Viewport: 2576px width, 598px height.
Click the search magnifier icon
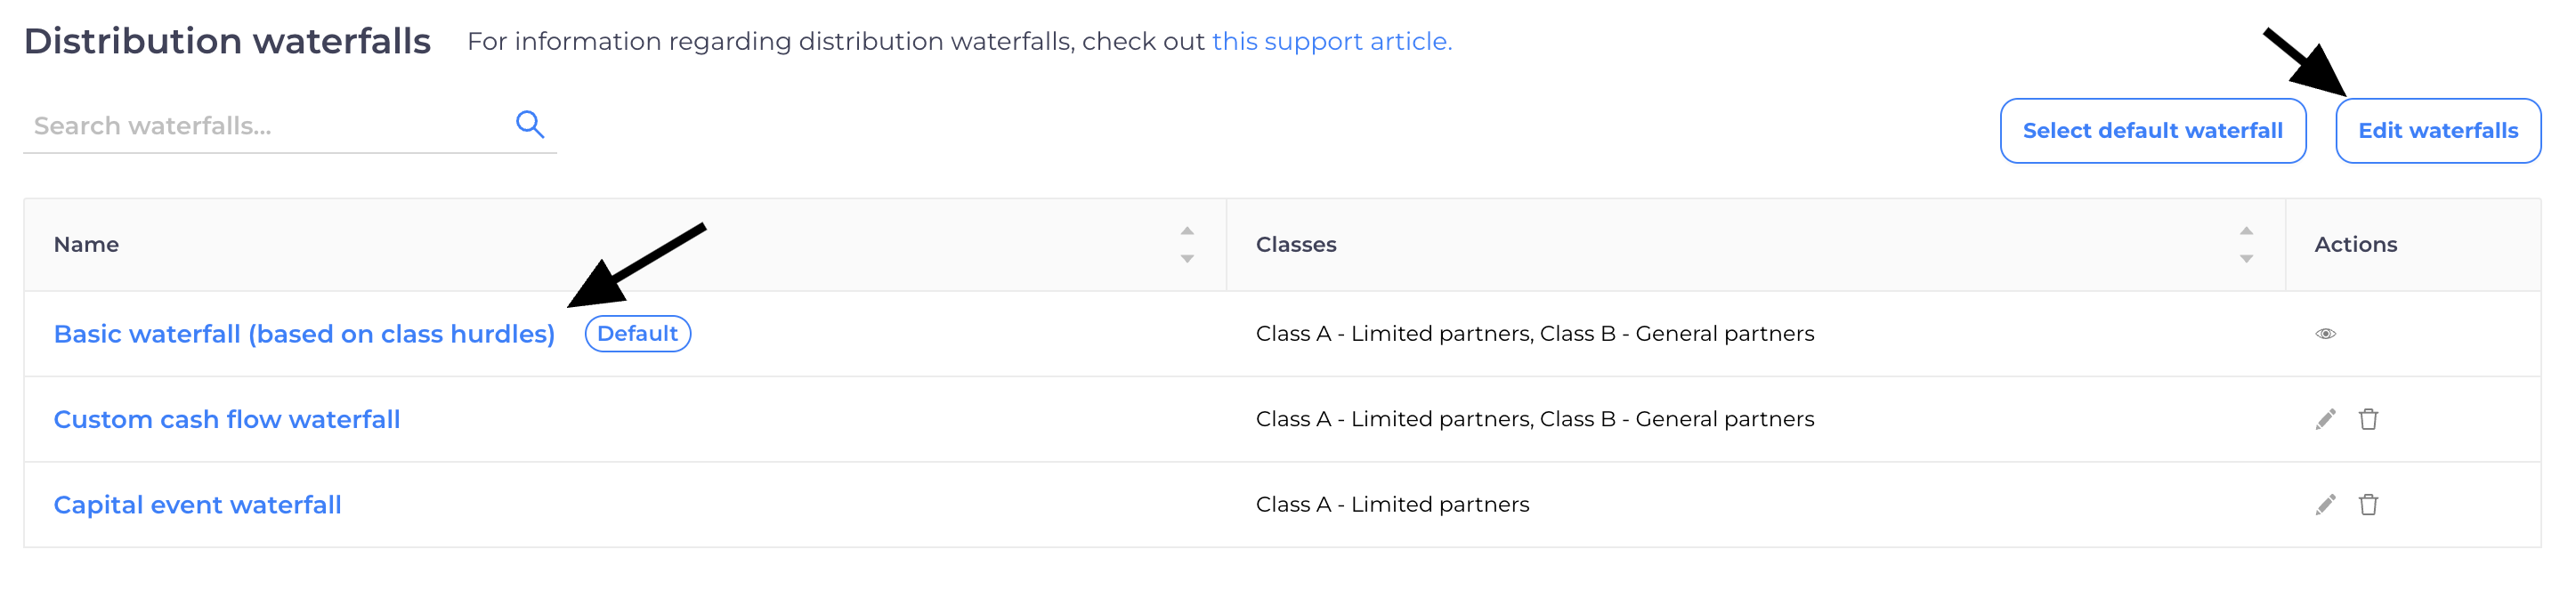click(529, 124)
